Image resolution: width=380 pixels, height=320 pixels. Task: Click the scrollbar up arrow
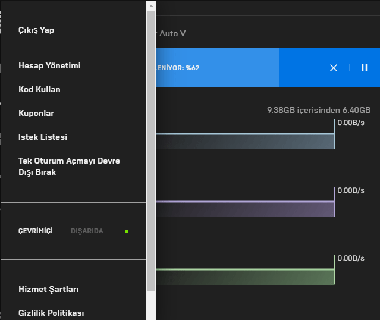click(x=151, y=5)
